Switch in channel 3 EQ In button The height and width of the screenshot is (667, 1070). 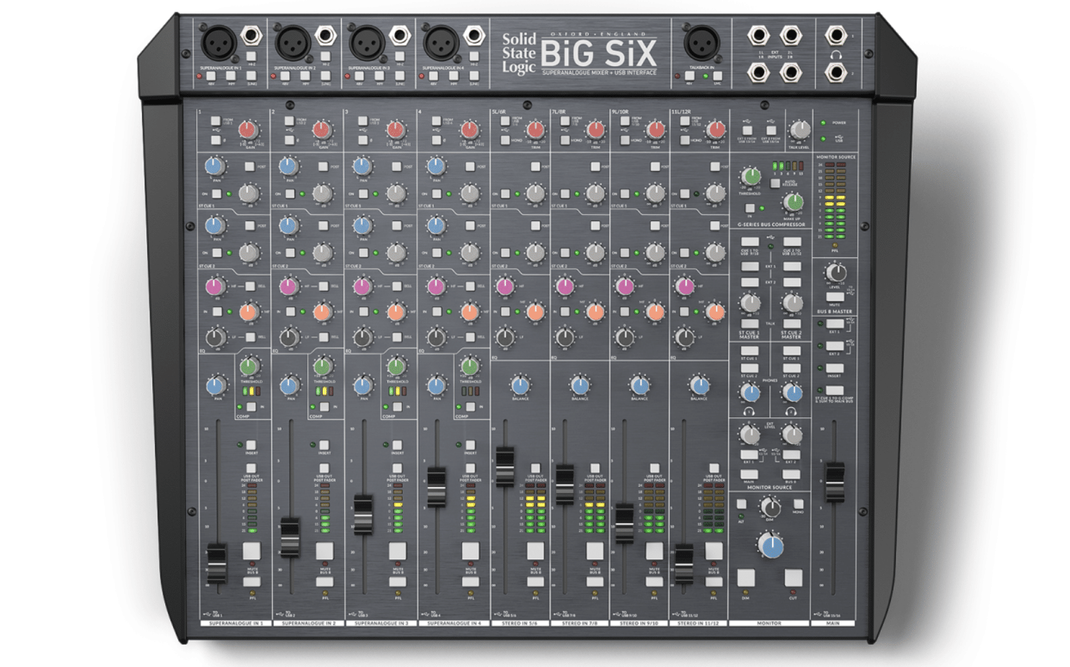(364, 312)
